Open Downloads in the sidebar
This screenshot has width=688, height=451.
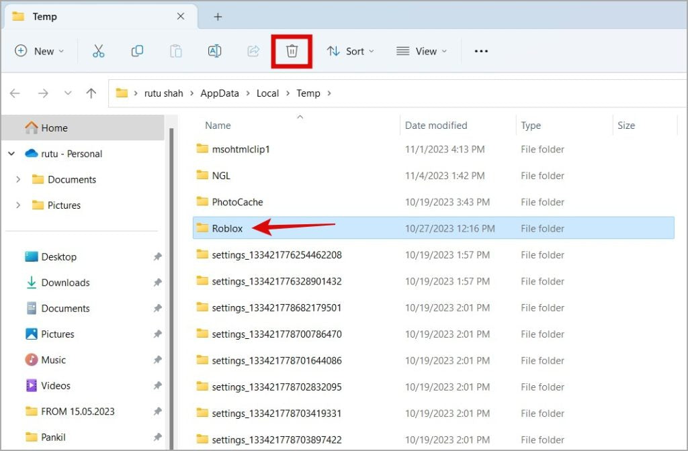[x=65, y=283]
